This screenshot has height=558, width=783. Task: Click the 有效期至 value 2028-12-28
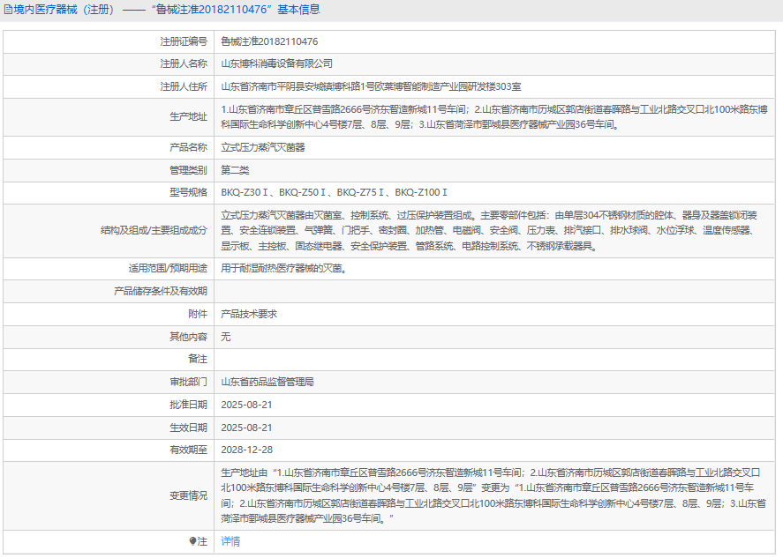[x=246, y=450]
